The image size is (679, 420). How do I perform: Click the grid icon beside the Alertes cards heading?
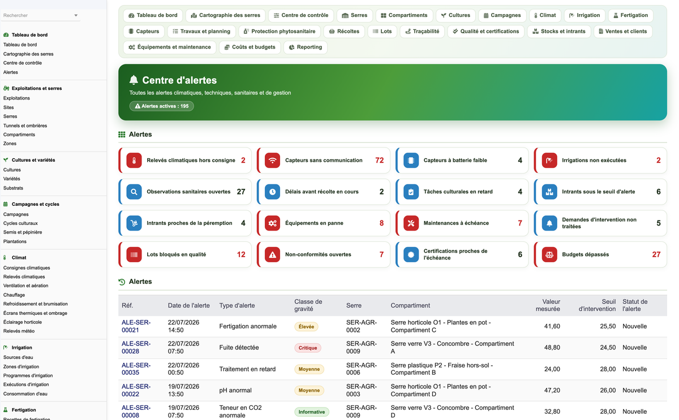point(122,135)
